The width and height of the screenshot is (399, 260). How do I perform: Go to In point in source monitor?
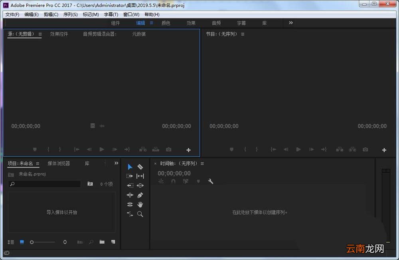click(76, 149)
